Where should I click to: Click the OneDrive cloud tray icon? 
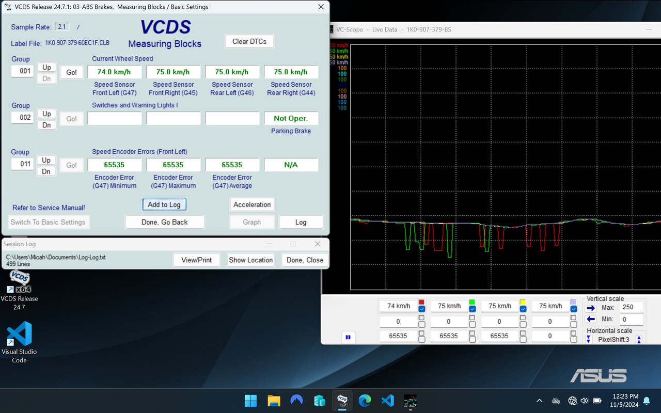pos(556,401)
